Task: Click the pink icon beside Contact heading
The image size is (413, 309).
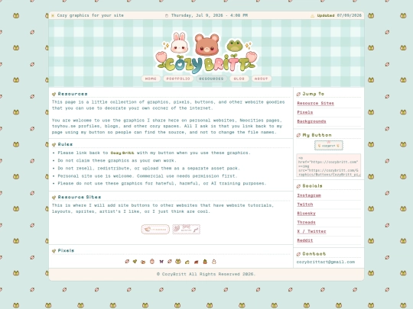Action: point(298,254)
